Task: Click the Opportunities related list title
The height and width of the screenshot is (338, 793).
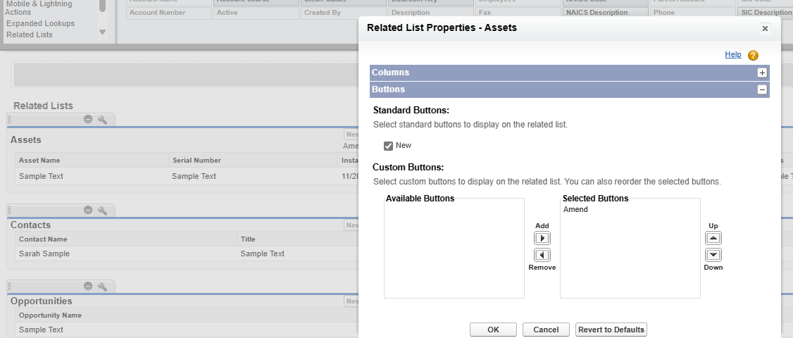Action: (x=42, y=301)
